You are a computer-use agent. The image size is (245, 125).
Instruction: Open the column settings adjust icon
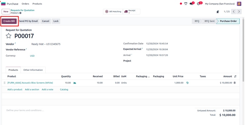(235, 76)
